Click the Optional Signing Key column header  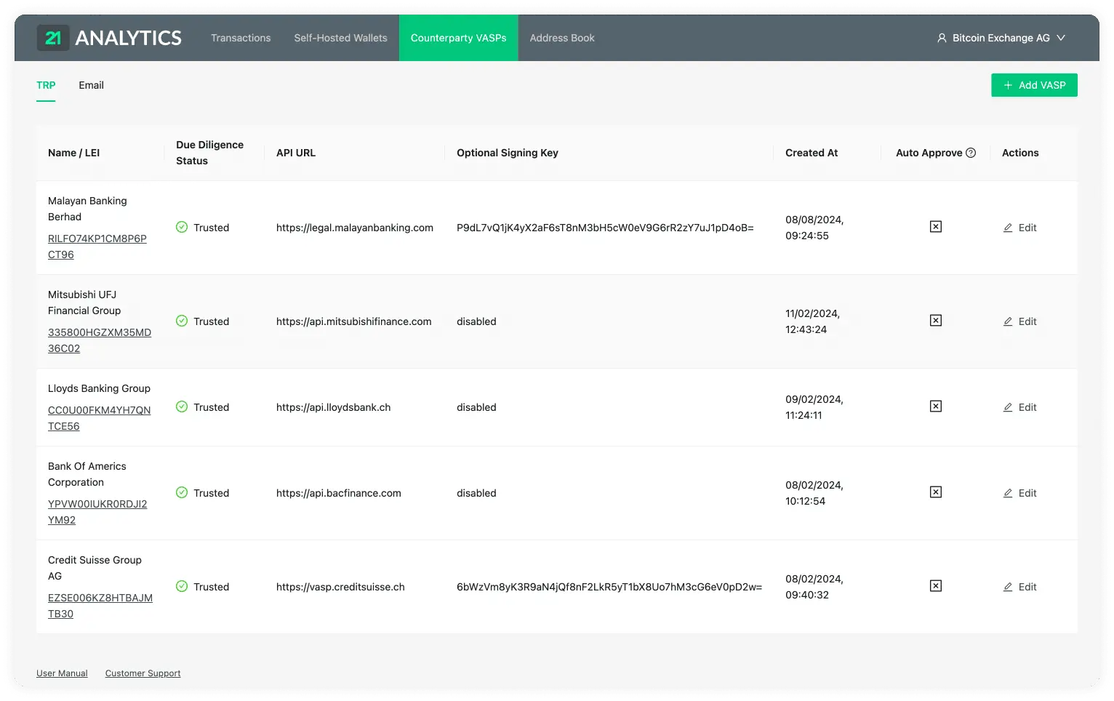(x=508, y=153)
